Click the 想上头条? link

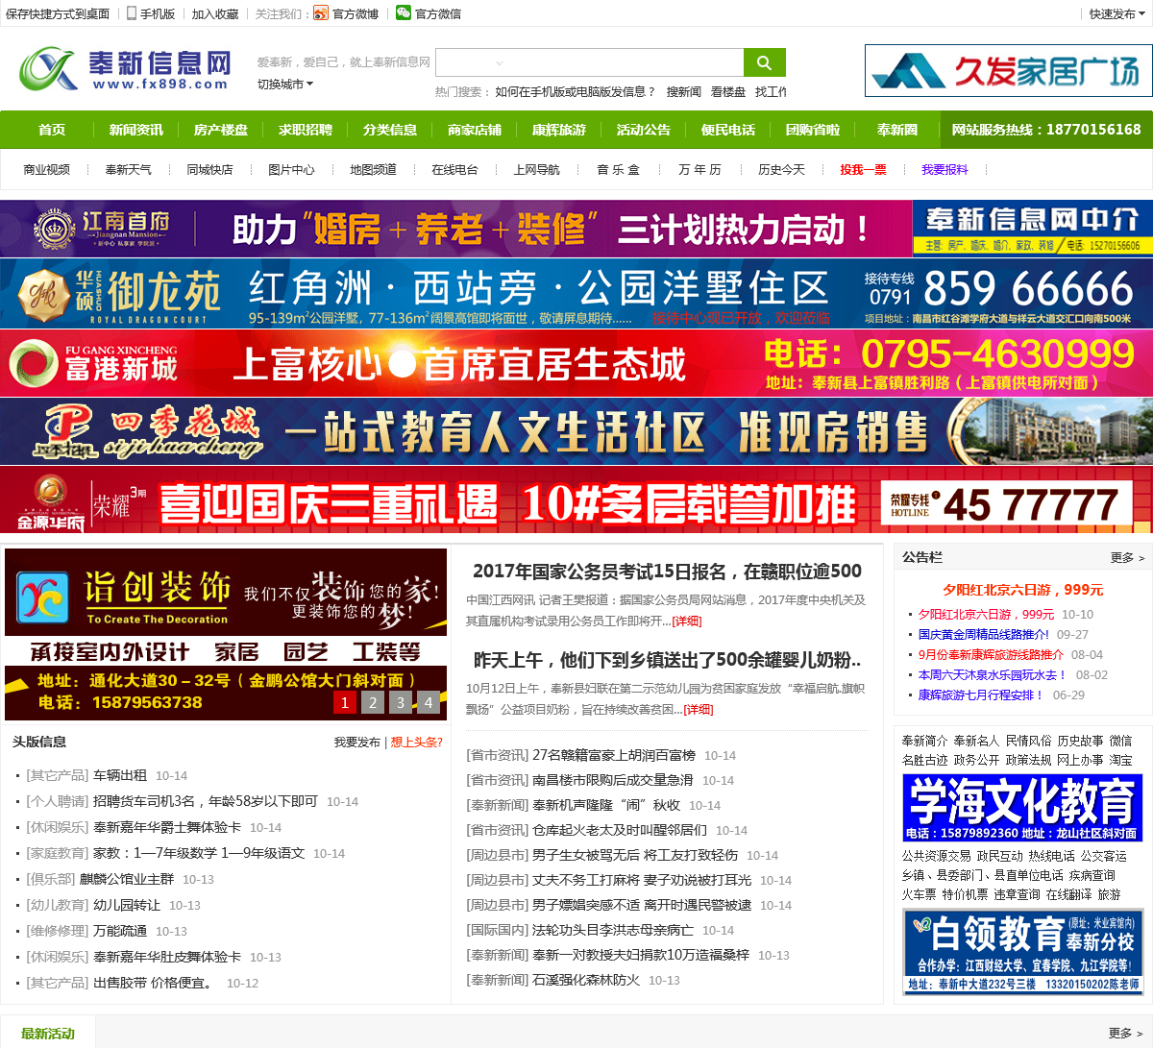pyautogui.click(x=417, y=743)
